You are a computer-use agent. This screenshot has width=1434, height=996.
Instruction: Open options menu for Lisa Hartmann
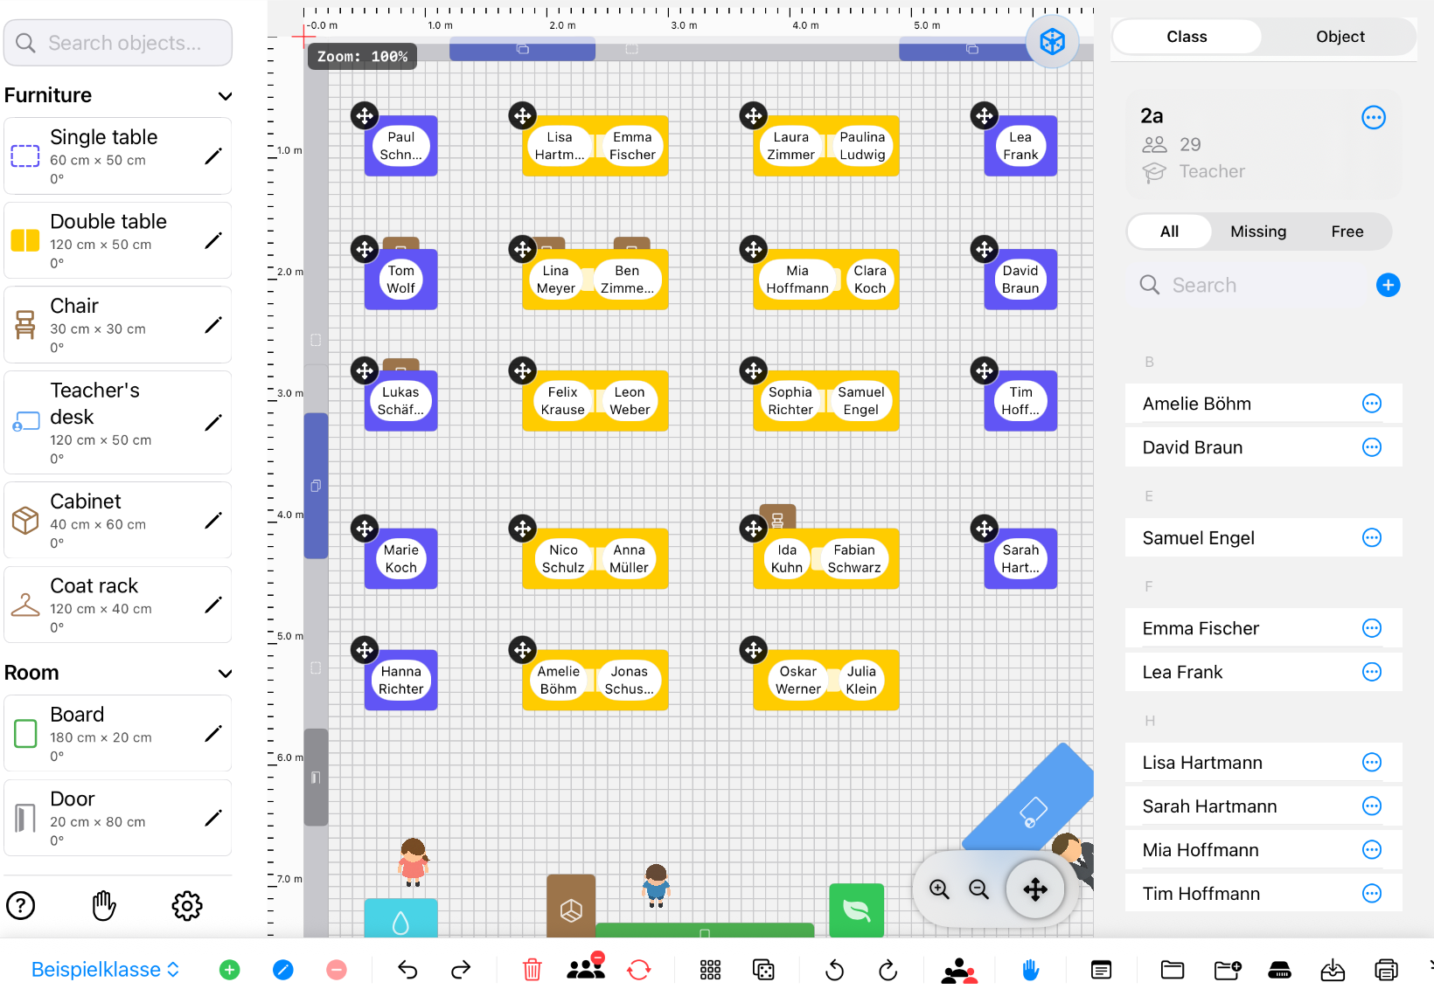[1372, 763]
